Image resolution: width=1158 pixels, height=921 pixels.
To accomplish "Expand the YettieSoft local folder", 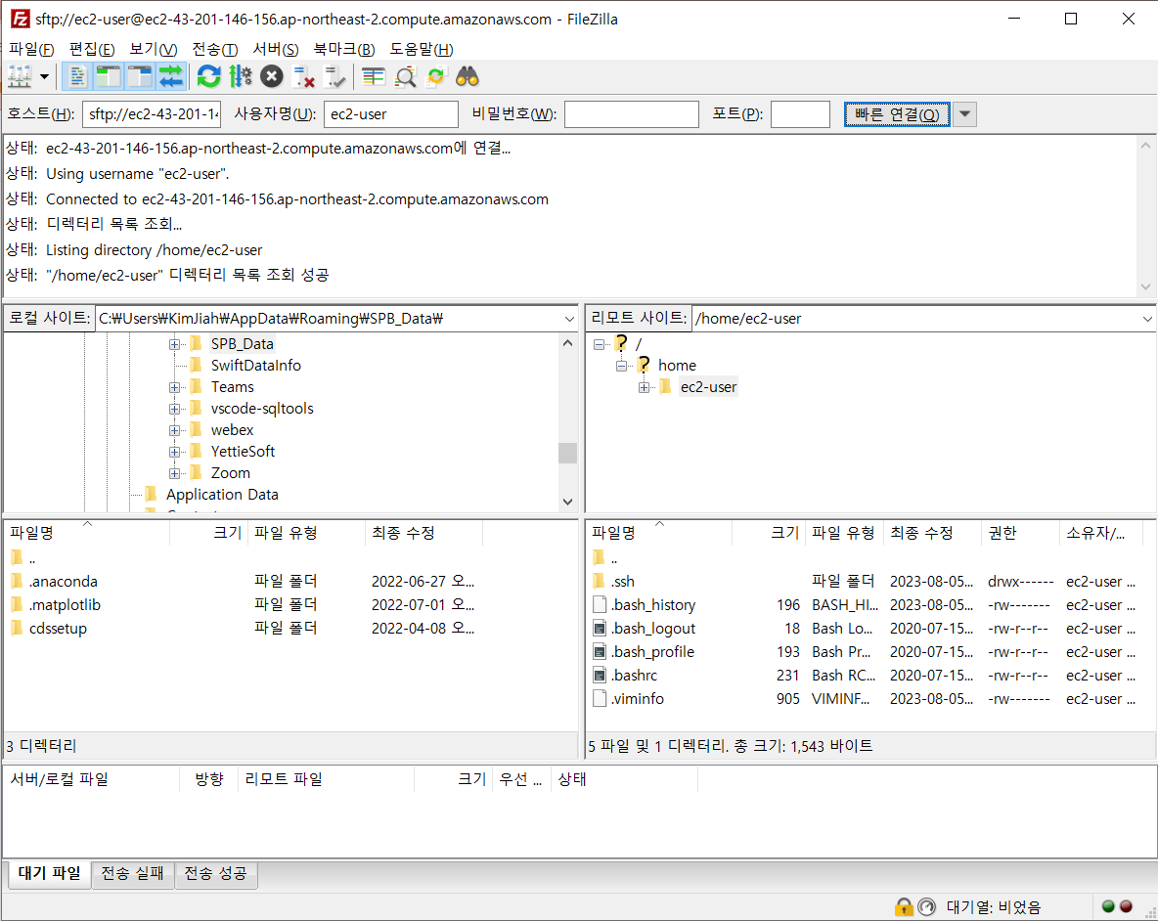I will (x=174, y=452).
